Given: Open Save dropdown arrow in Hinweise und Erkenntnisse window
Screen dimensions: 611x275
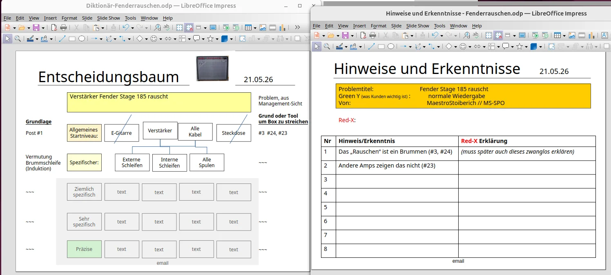Looking at the screenshot, I should click(352, 36).
